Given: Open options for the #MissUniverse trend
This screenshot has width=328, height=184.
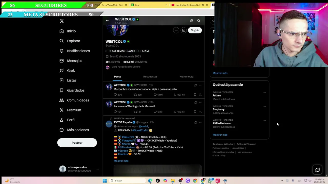Looking at the screenshot, I should click(265, 120).
